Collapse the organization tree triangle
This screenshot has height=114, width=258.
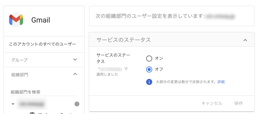tap(13, 104)
